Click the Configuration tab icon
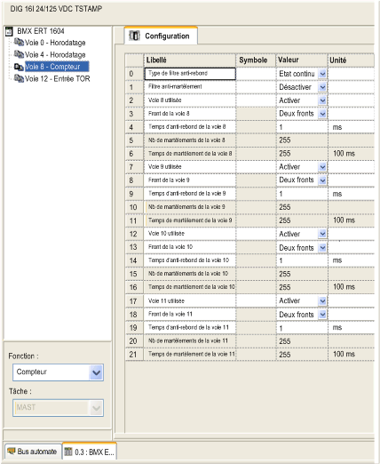The width and height of the screenshot is (380, 464). pos(135,36)
